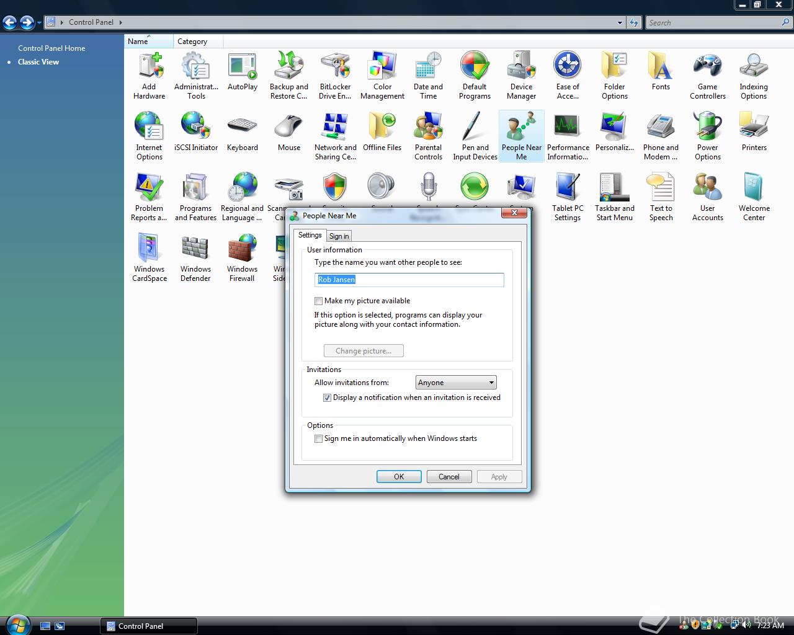Open Folder Options
This screenshot has height=635, width=794.
click(x=615, y=76)
